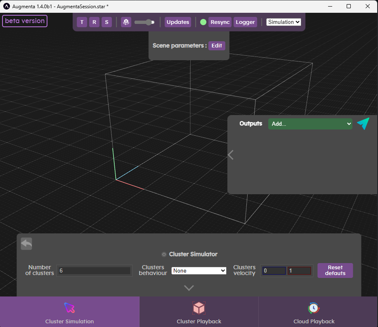Open the Updates button
Viewport: 378px width, 327px height.
[178, 22]
